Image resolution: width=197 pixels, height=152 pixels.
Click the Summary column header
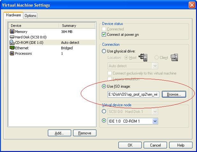pos(77,26)
